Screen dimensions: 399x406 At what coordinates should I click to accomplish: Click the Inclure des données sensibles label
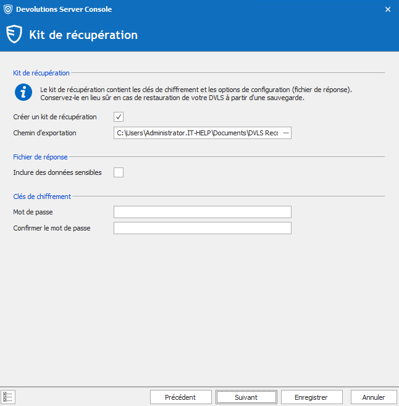[57, 172]
